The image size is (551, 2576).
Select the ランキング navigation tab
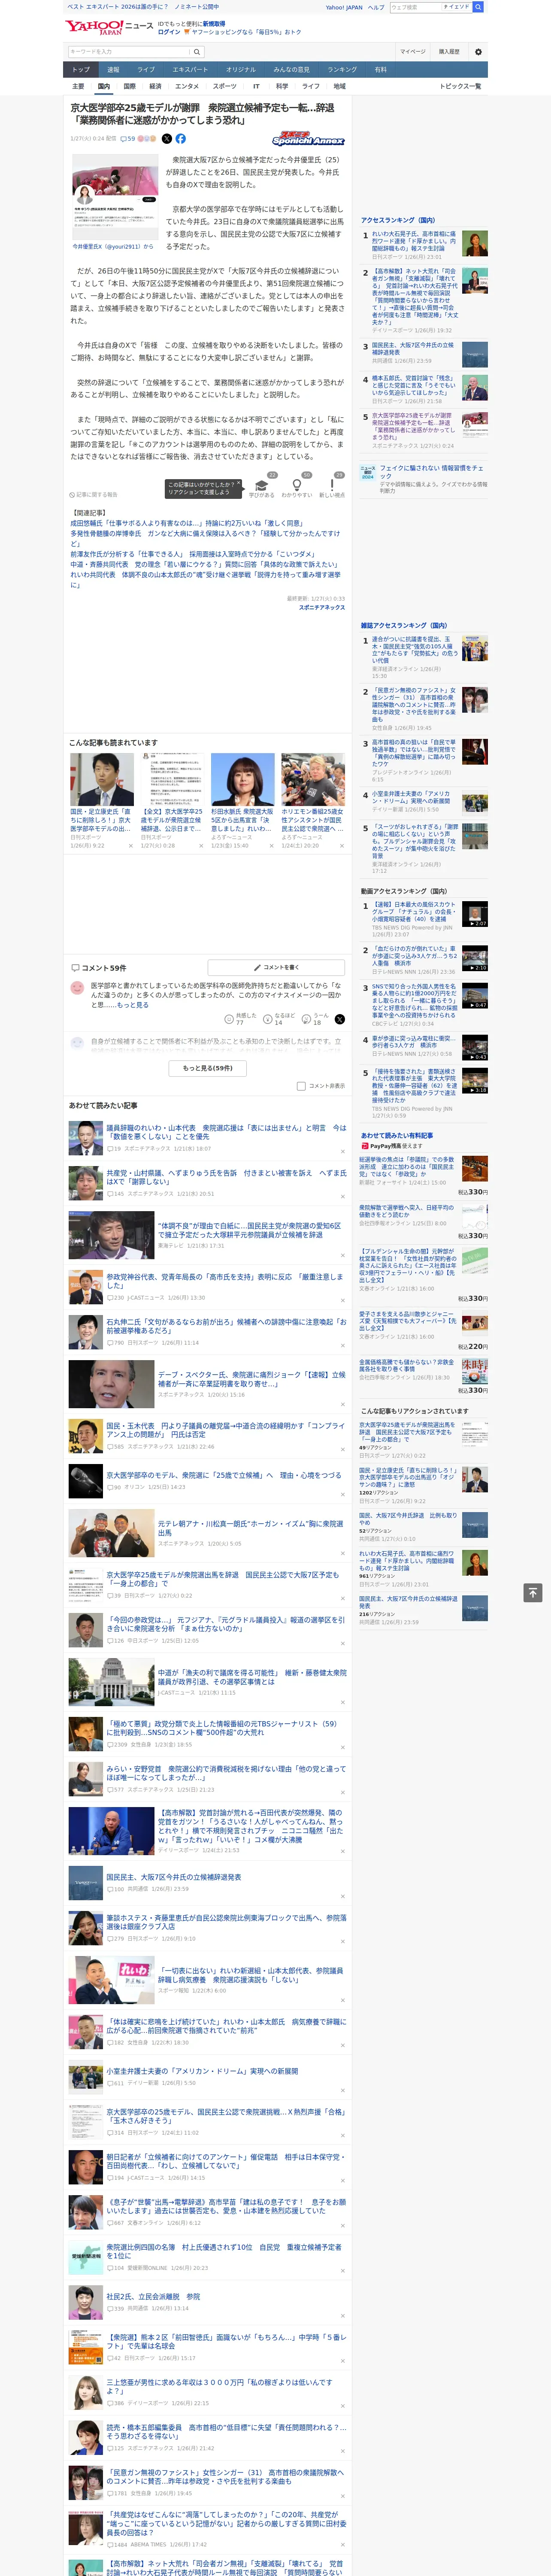coord(342,70)
